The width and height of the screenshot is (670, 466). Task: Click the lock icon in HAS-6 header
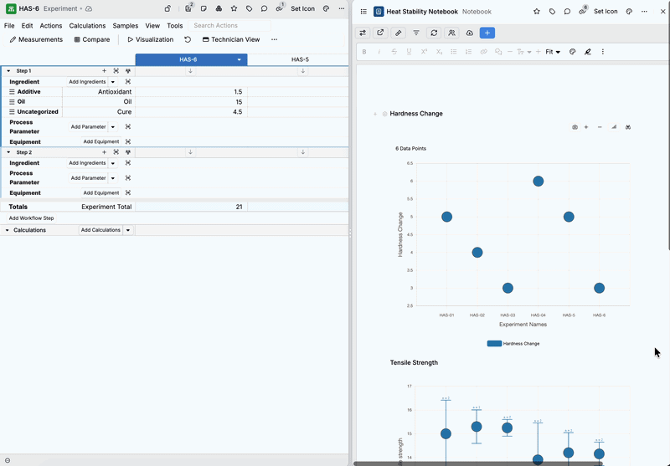(x=167, y=9)
